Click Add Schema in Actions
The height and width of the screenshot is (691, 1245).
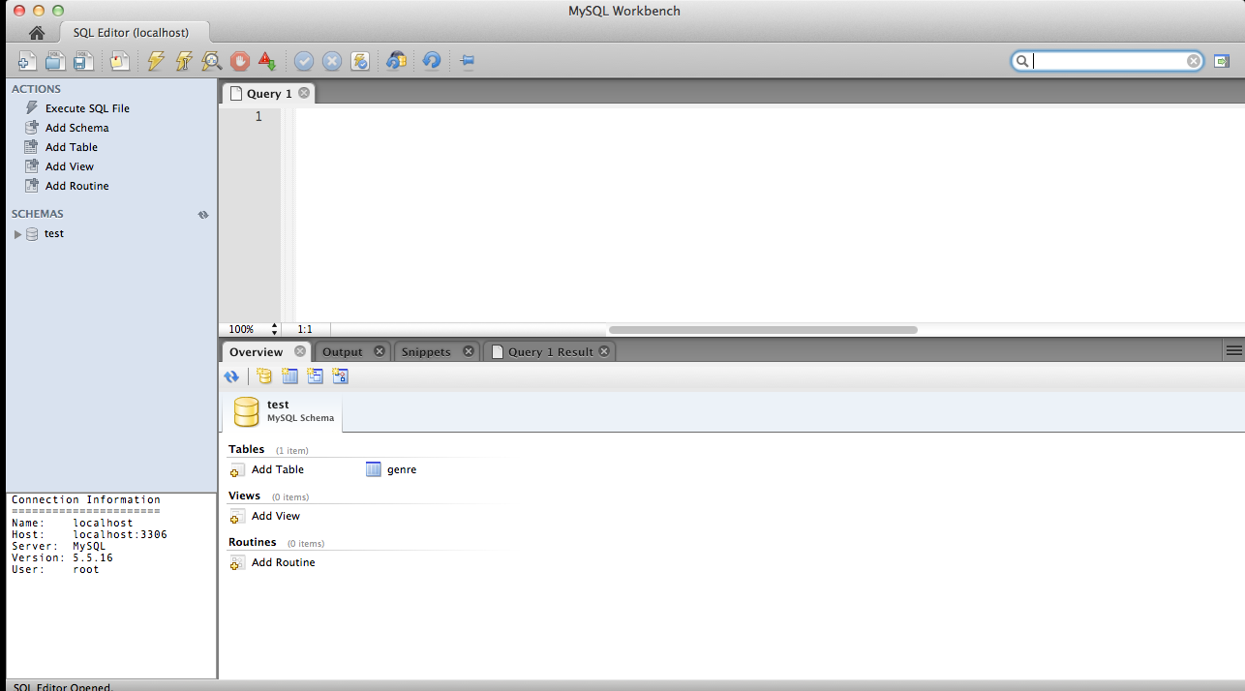(76, 128)
